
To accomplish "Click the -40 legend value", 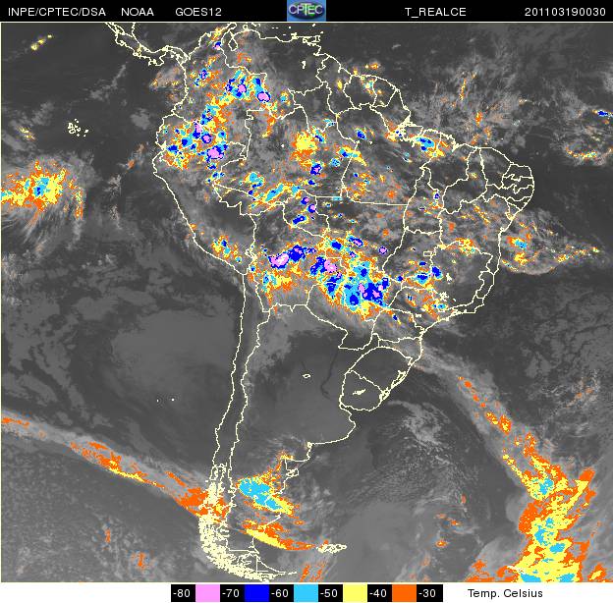I will (379, 593).
